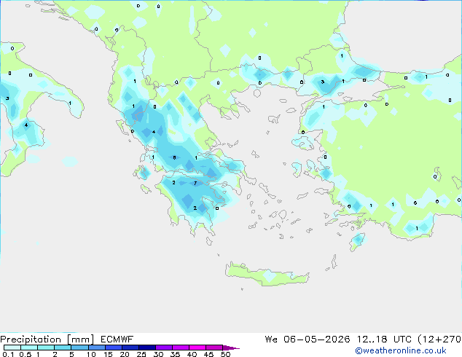Click the island of Rhodes on the map
462x357 pixels.
(x=357, y=241)
